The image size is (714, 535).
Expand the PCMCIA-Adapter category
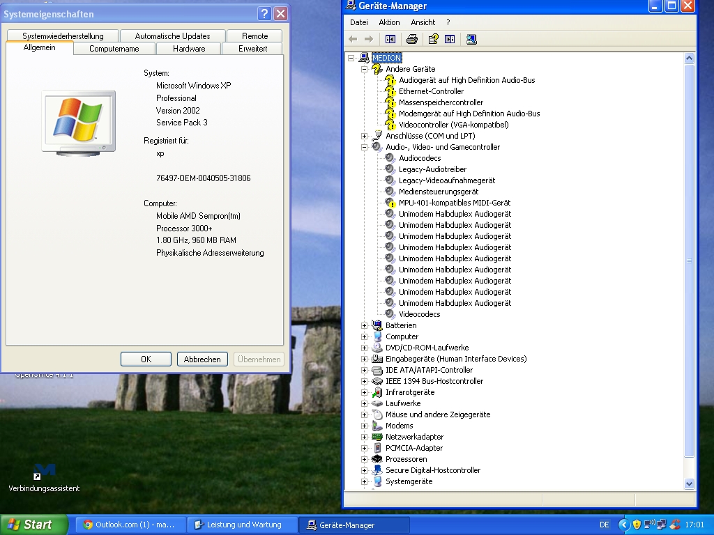tap(364, 448)
